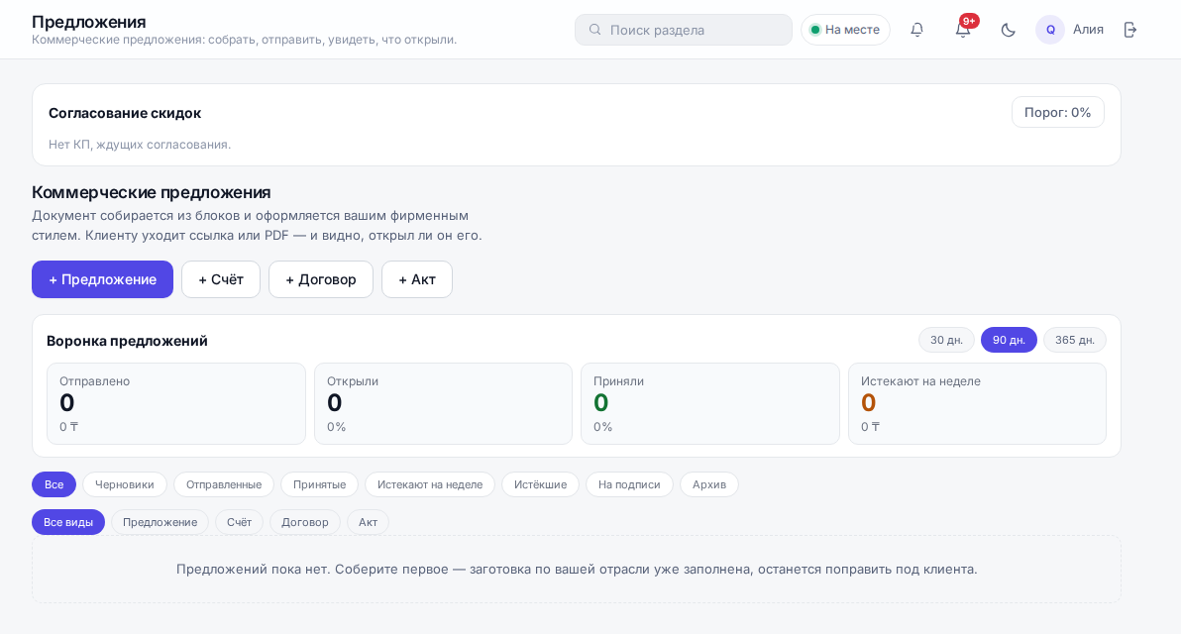Filter by 'Истёкшие' status
This screenshot has height=634, width=1181.
[540, 484]
